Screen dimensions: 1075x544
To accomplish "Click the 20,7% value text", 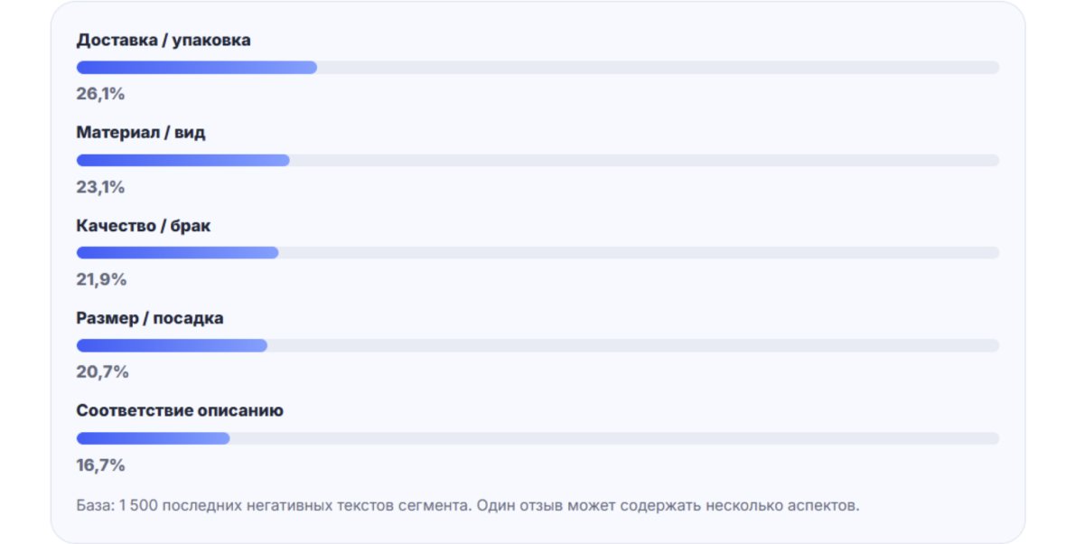I will pos(102,371).
